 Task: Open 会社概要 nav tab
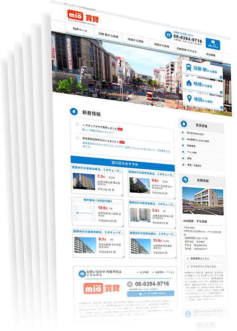[x=211, y=55]
